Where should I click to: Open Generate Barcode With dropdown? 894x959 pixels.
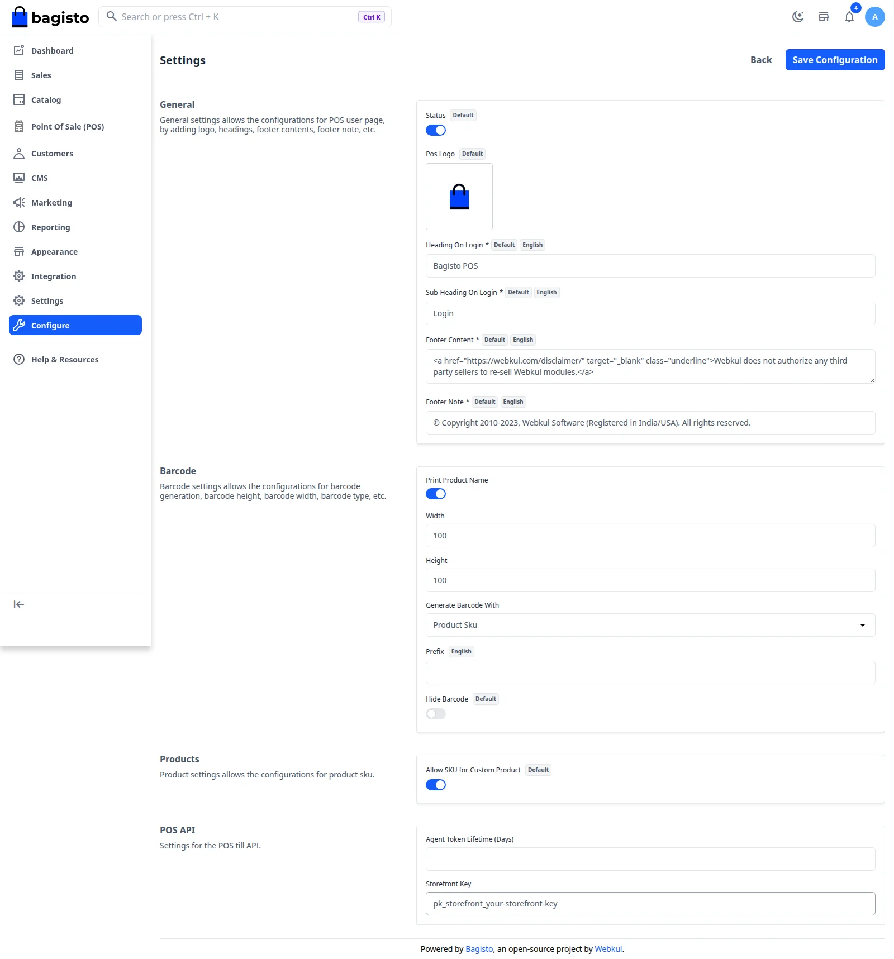650,625
